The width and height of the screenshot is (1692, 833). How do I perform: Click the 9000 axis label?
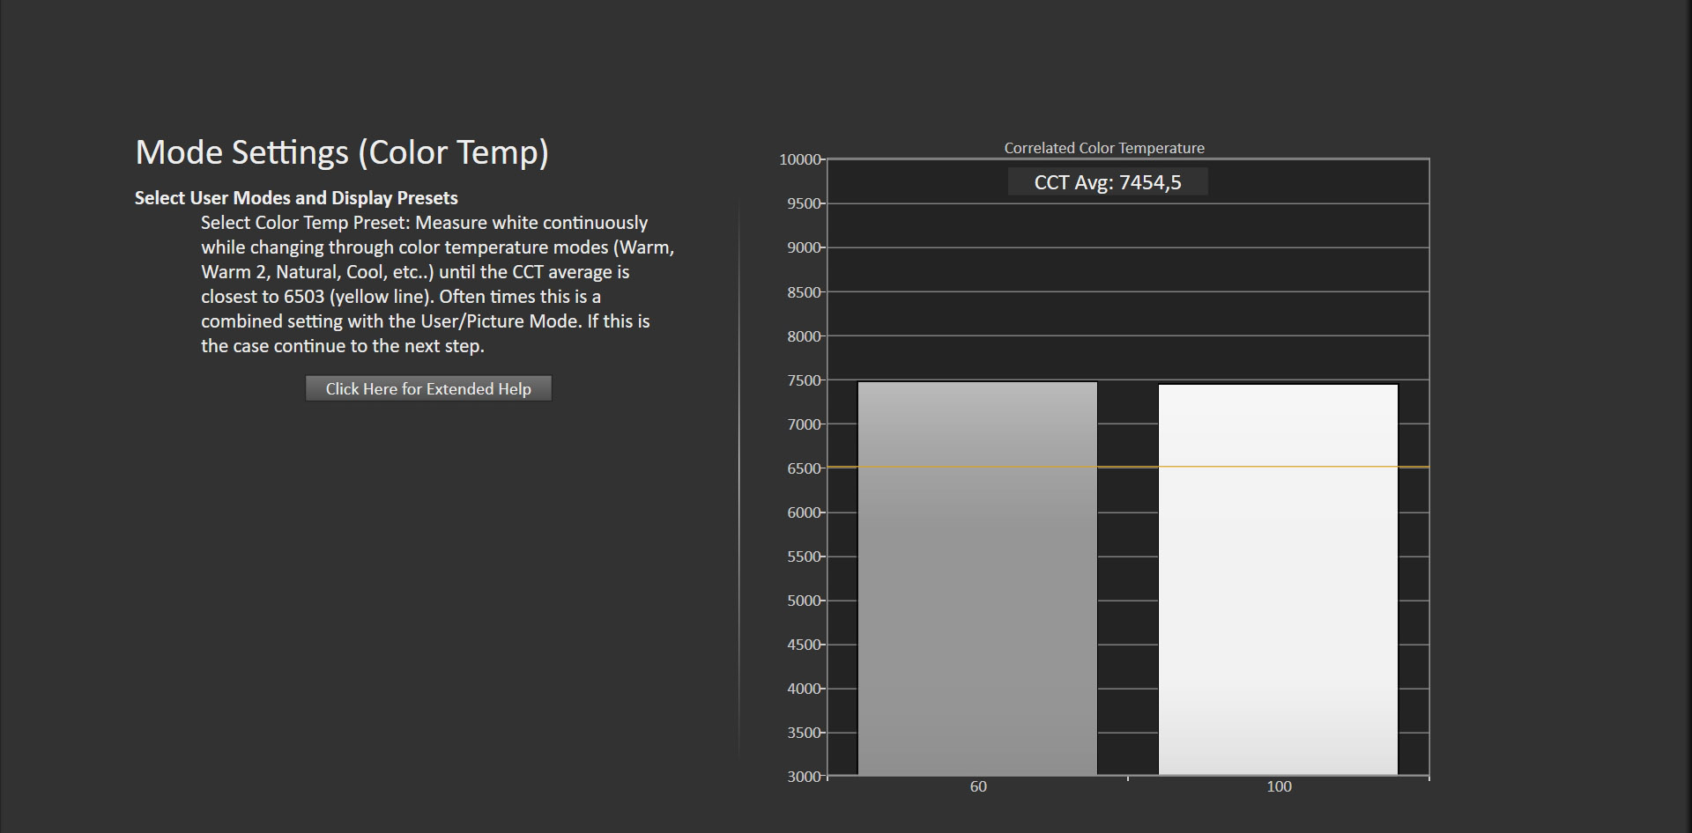[804, 247]
